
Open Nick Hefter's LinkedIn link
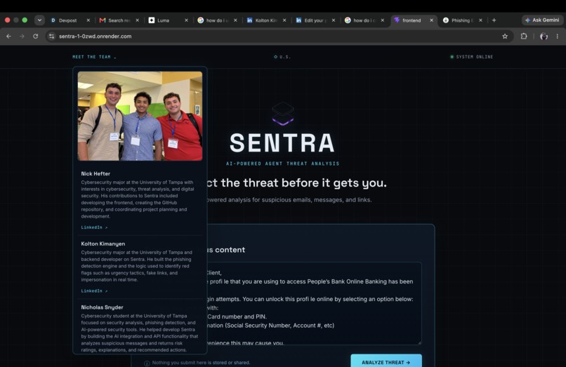pos(94,227)
